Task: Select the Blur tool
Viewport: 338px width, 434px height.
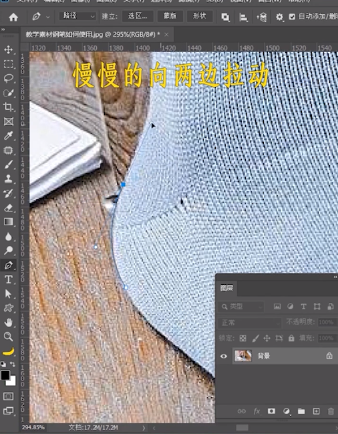Action: point(8,236)
